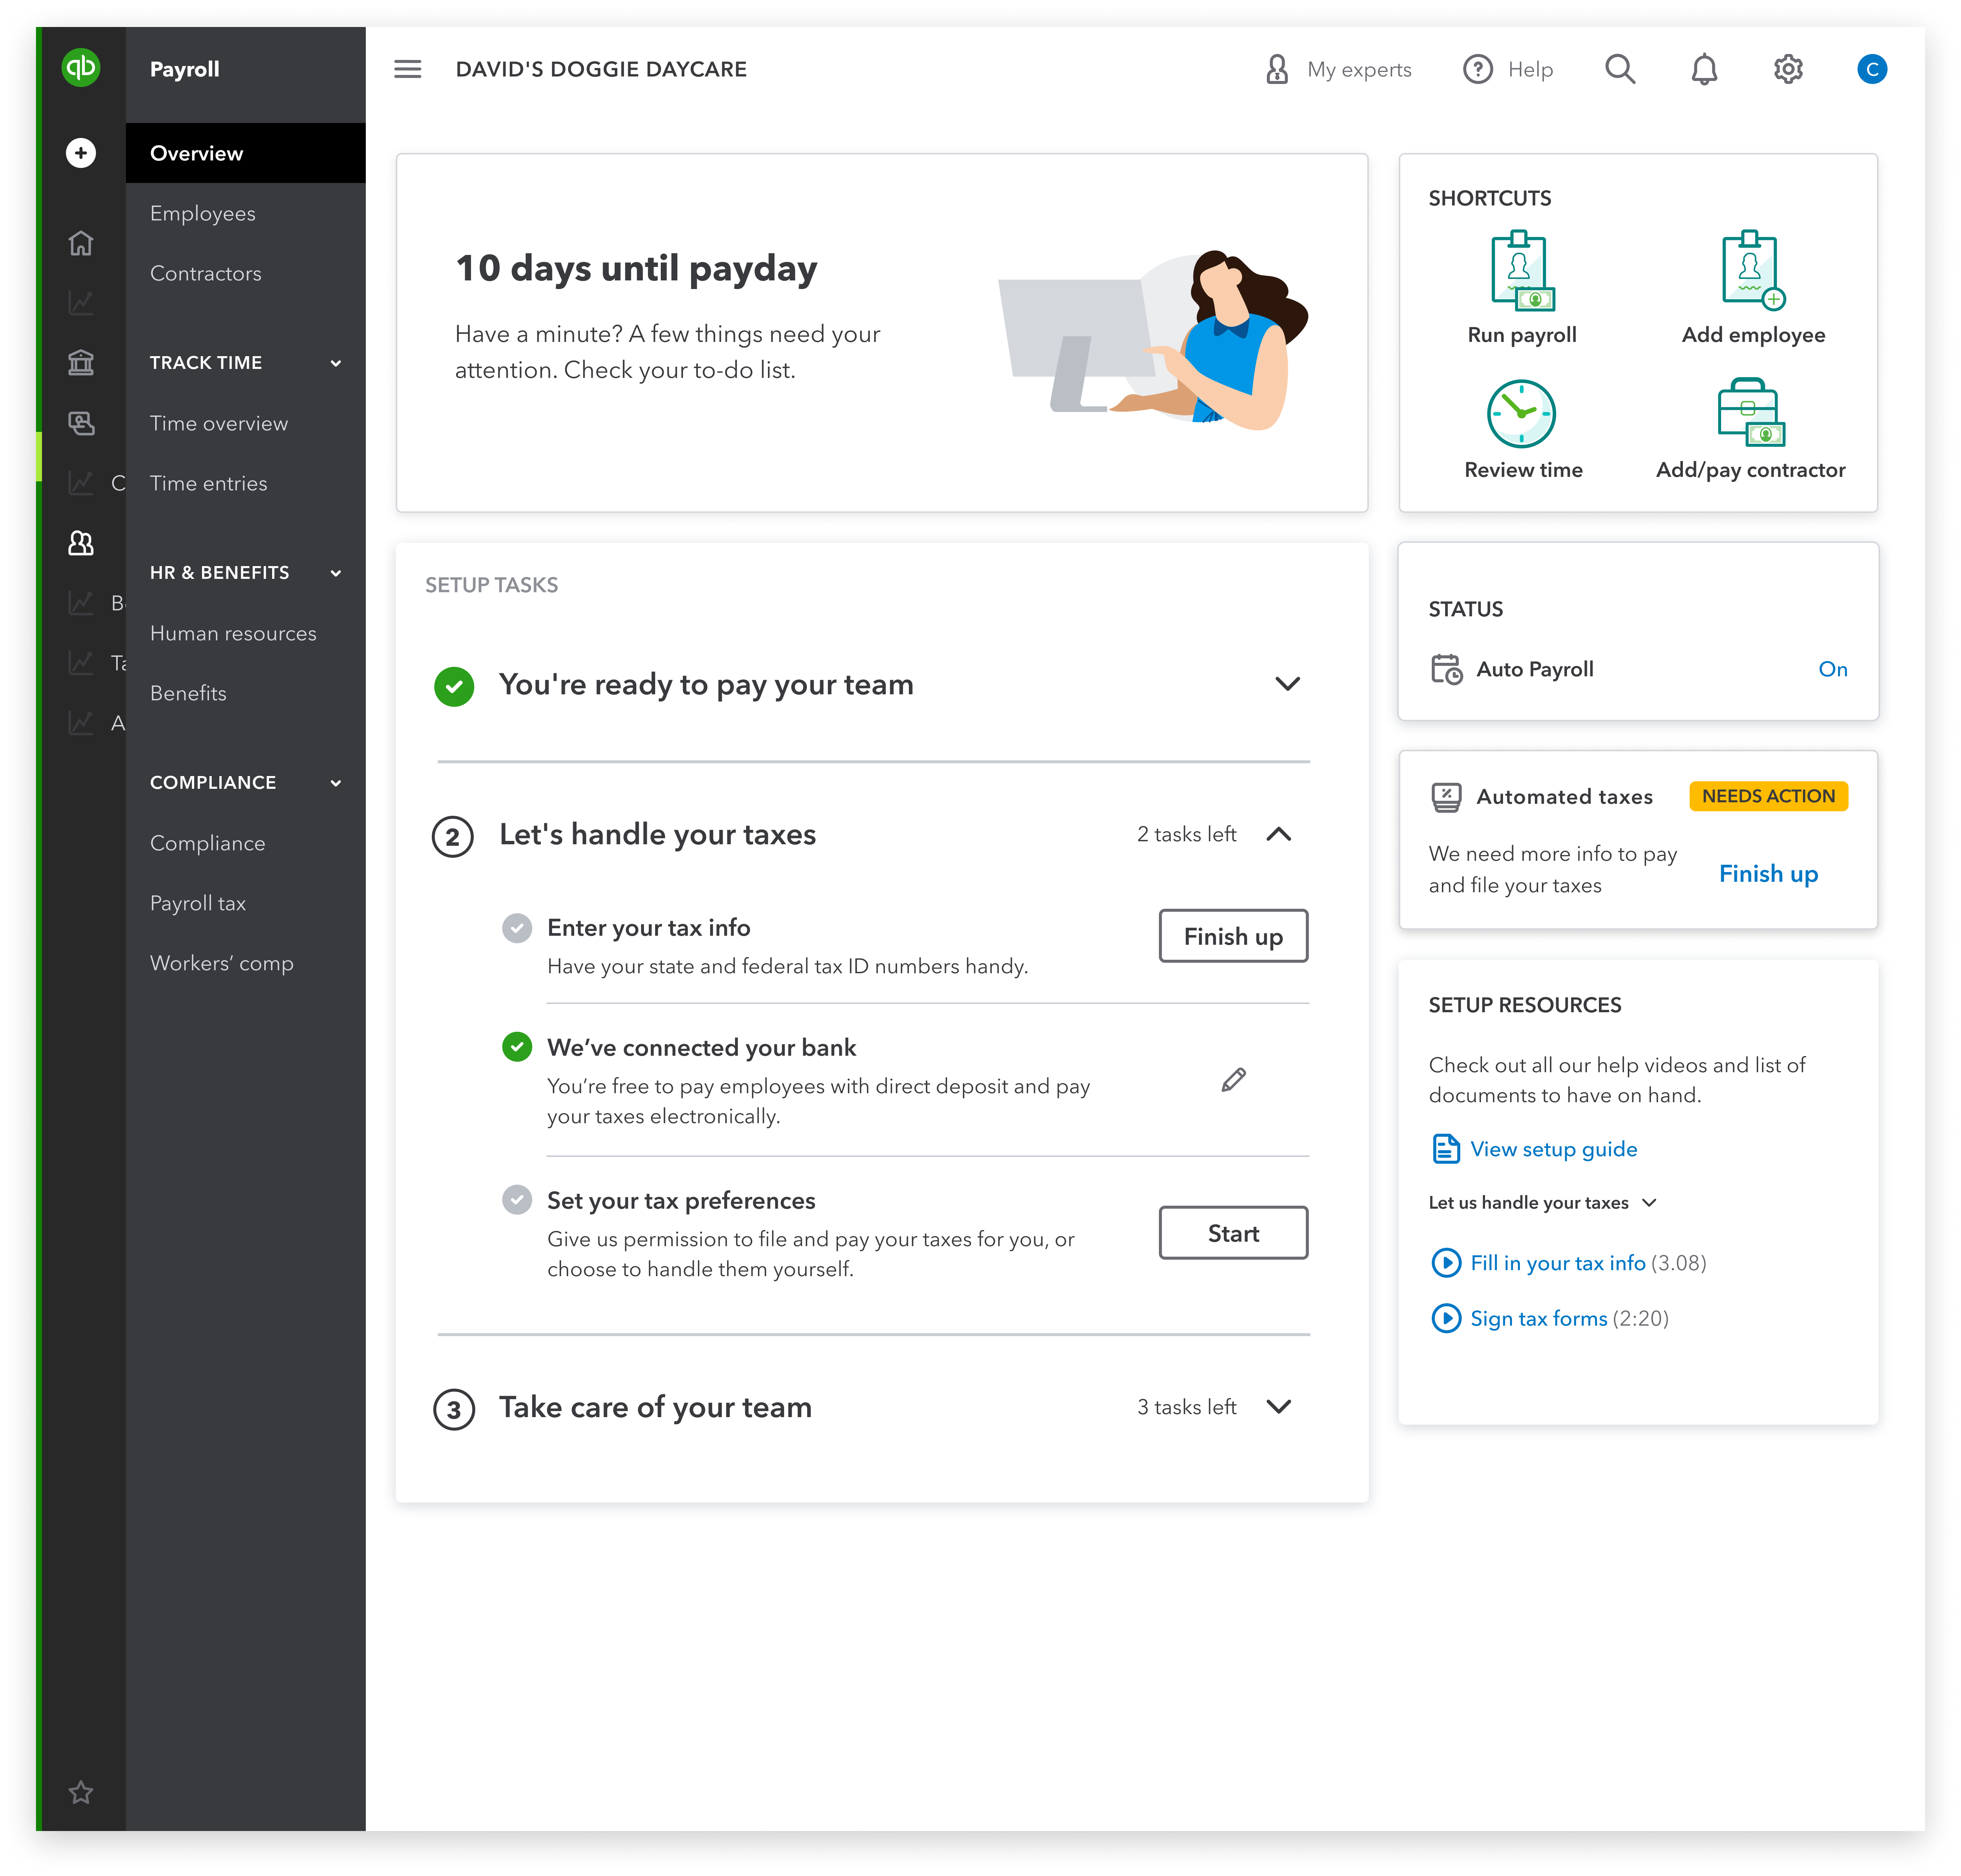Select the Employees menu item
This screenshot has width=1961, height=1876.
coord(203,212)
